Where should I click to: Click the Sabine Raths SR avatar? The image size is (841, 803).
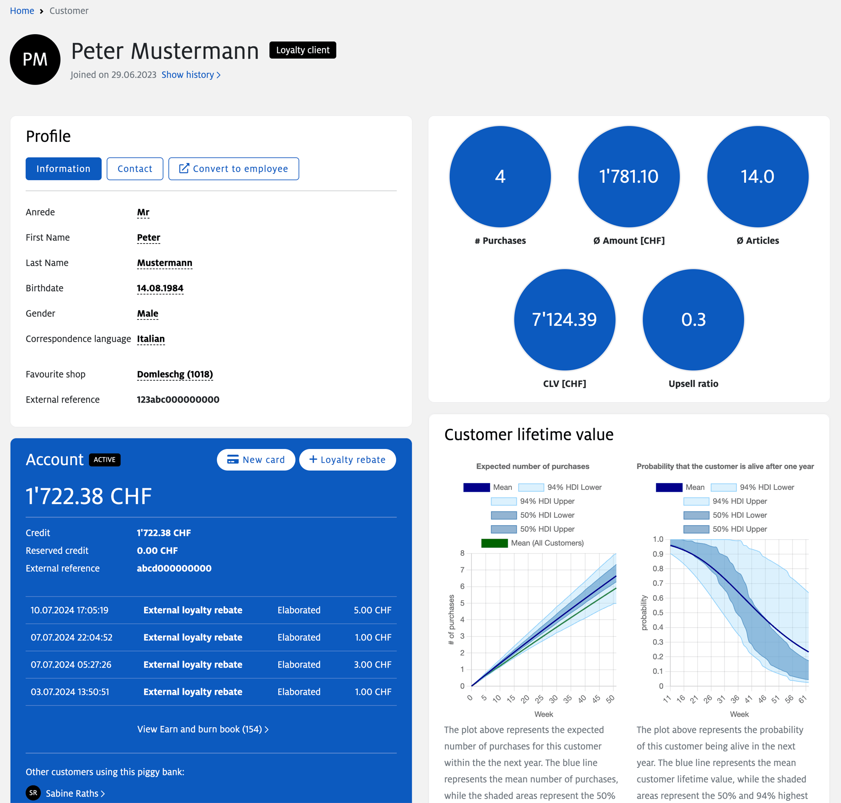tap(33, 793)
